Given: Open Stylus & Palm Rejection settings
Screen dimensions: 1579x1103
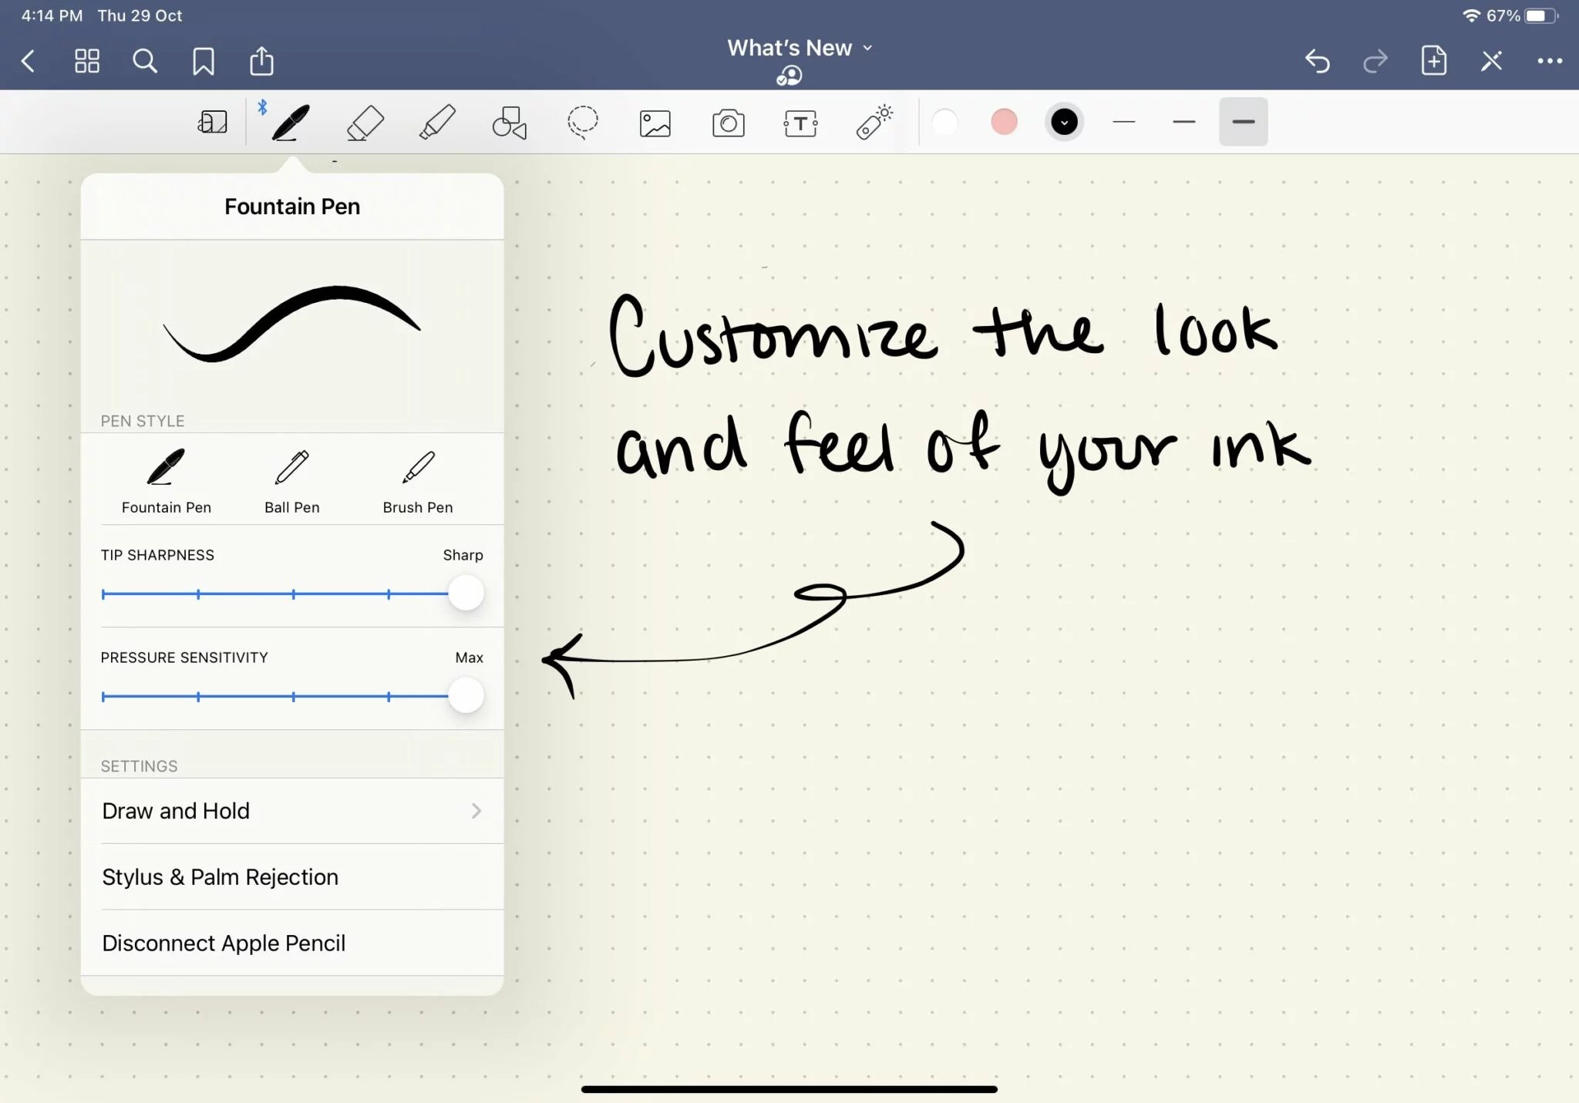Looking at the screenshot, I should [293, 877].
